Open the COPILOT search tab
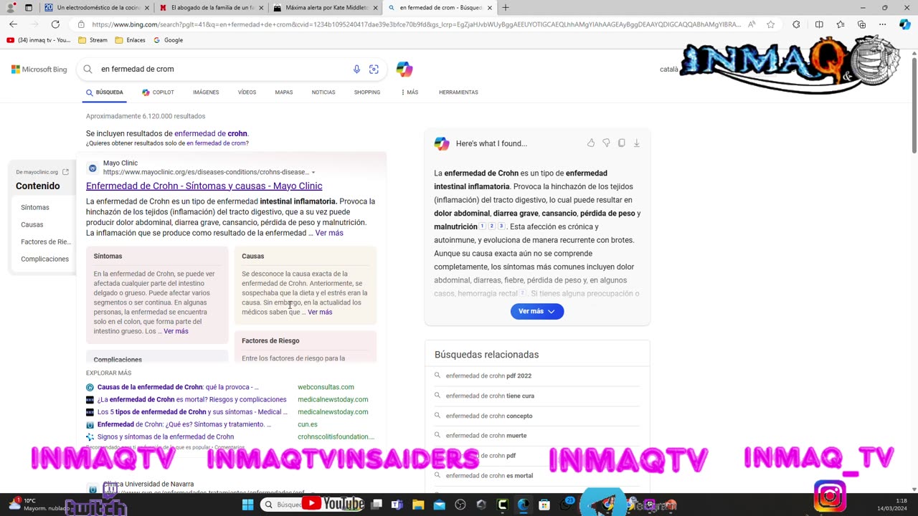This screenshot has width=918, height=516. (x=158, y=92)
